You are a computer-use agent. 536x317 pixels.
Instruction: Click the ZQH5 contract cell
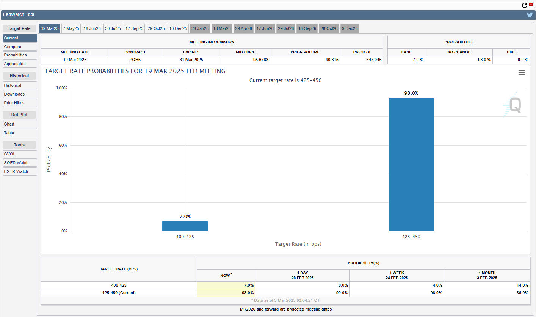coord(135,60)
